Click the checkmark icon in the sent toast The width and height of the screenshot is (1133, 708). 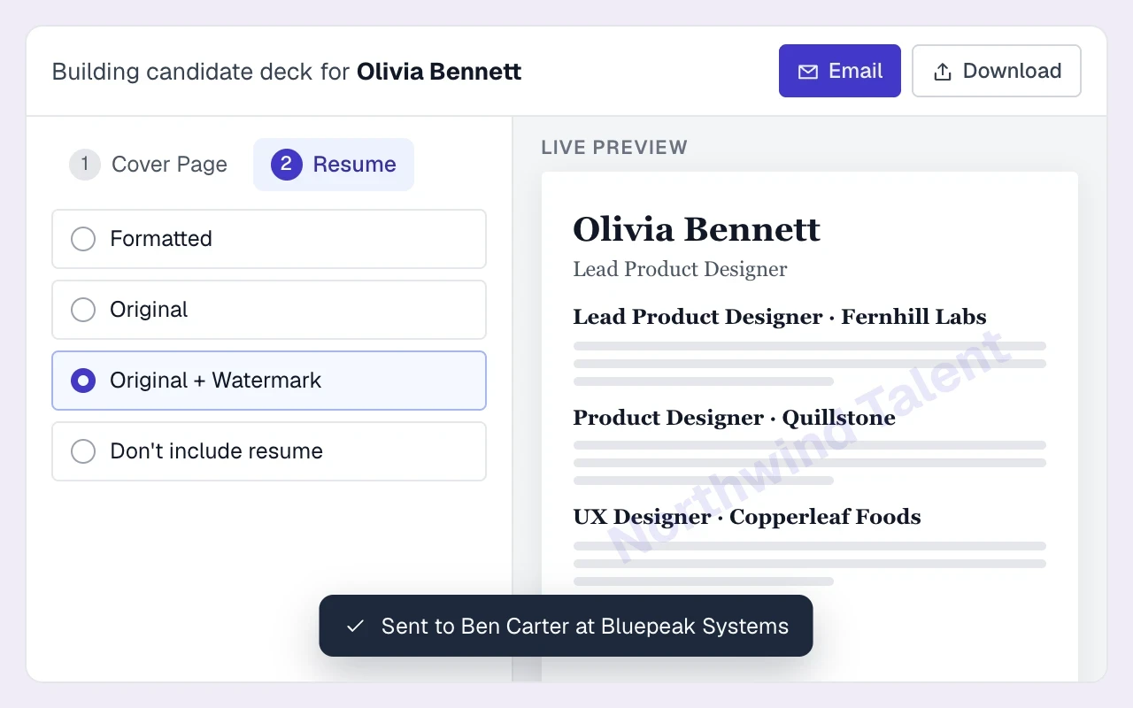click(355, 627)
